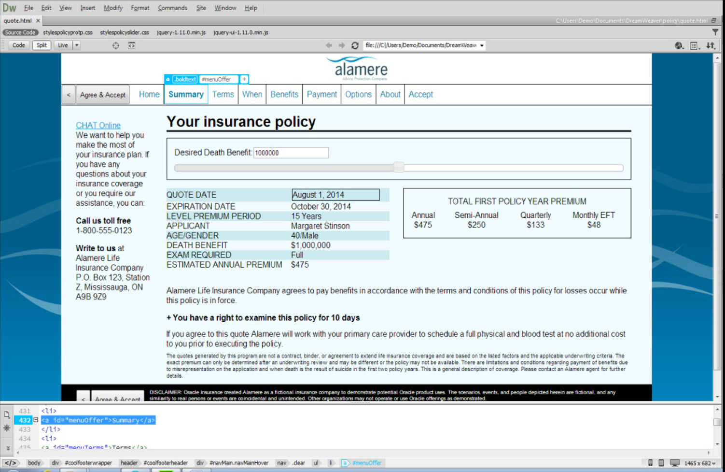Open the Live view options list icon
This screenshot has width=725, height=472.
click(695, 45)
